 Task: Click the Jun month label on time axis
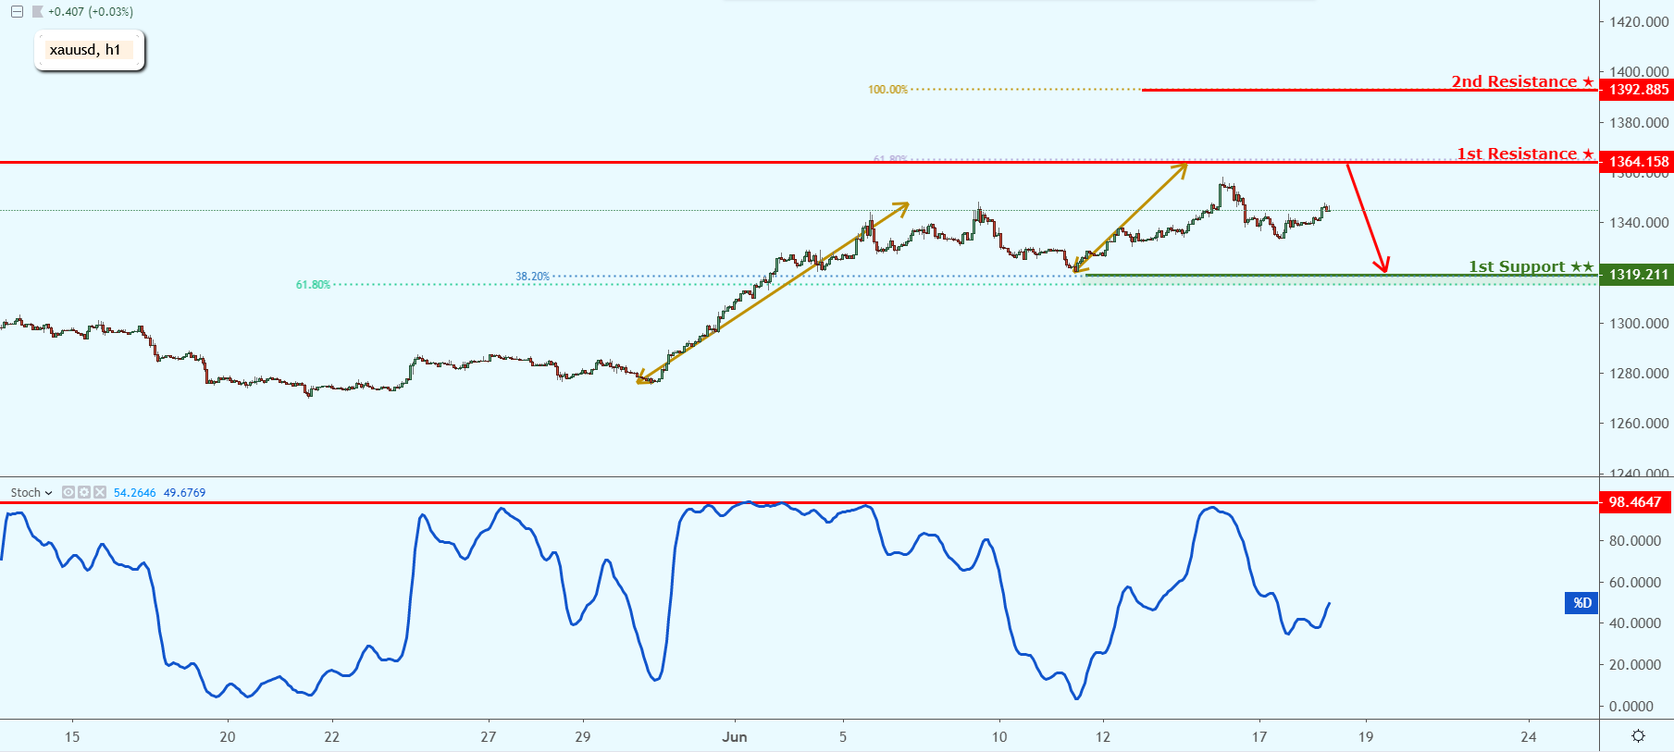pyautogui.click(x=735, y=737)
